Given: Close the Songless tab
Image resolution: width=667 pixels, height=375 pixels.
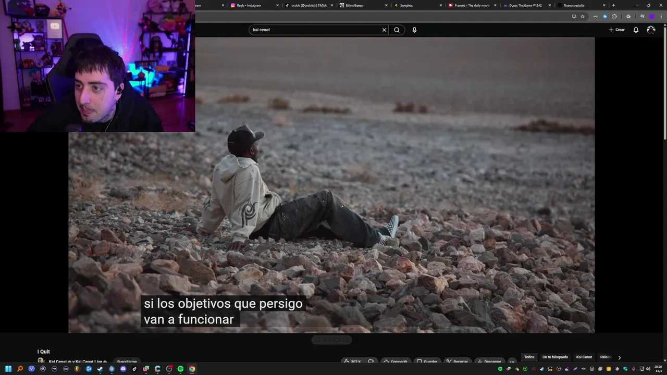Looking at the screenshot, I should tap(441, 5).
